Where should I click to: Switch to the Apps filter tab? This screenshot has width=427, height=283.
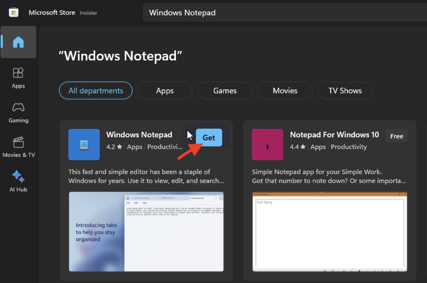pyautogui.click(x=165, y=91)
